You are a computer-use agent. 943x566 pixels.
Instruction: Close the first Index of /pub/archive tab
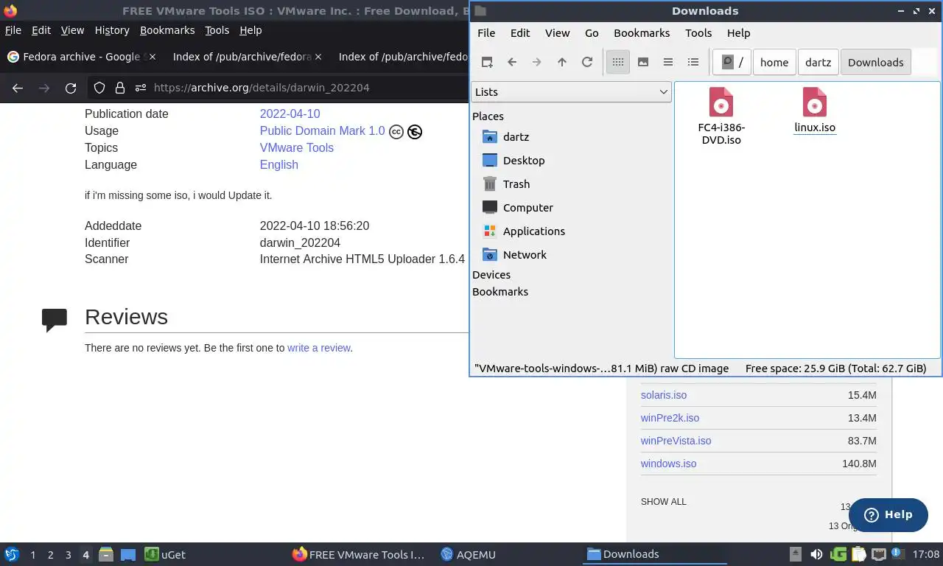click(x=318, y=57)
